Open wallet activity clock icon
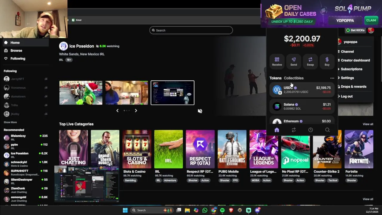 coord(310,130)
